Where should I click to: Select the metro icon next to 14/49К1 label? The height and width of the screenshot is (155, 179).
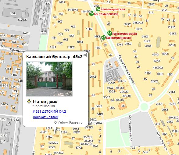click(x=91, y=14)
